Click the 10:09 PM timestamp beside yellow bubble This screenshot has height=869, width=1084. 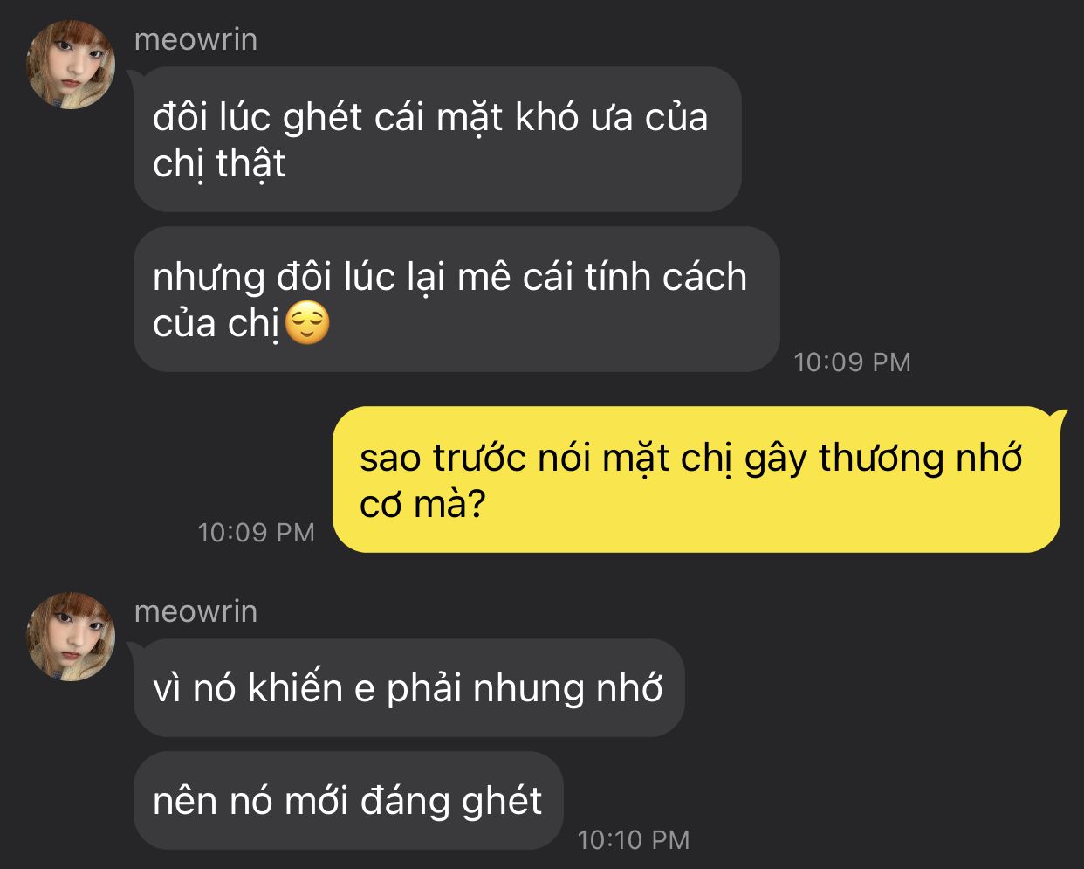coord(256,533)
